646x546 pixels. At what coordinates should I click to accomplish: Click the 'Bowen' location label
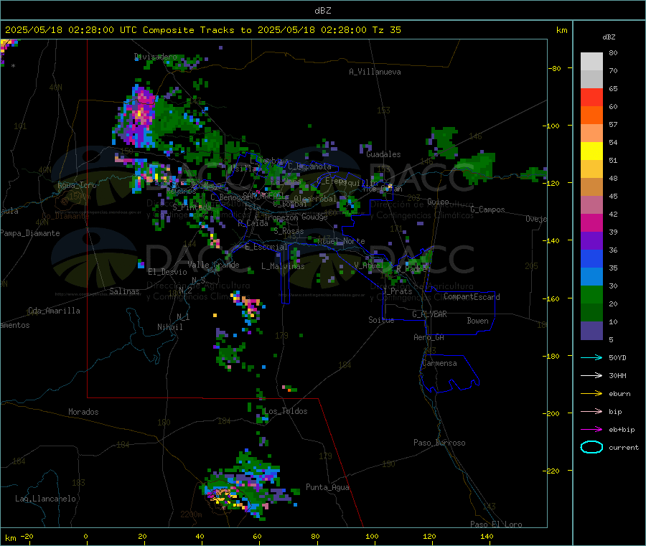(477, 321)
